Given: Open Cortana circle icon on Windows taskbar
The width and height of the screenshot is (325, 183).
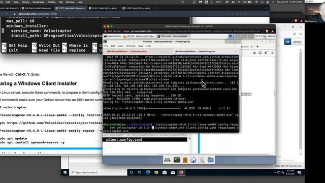Looking at the screenshot, I should (131, 172).
